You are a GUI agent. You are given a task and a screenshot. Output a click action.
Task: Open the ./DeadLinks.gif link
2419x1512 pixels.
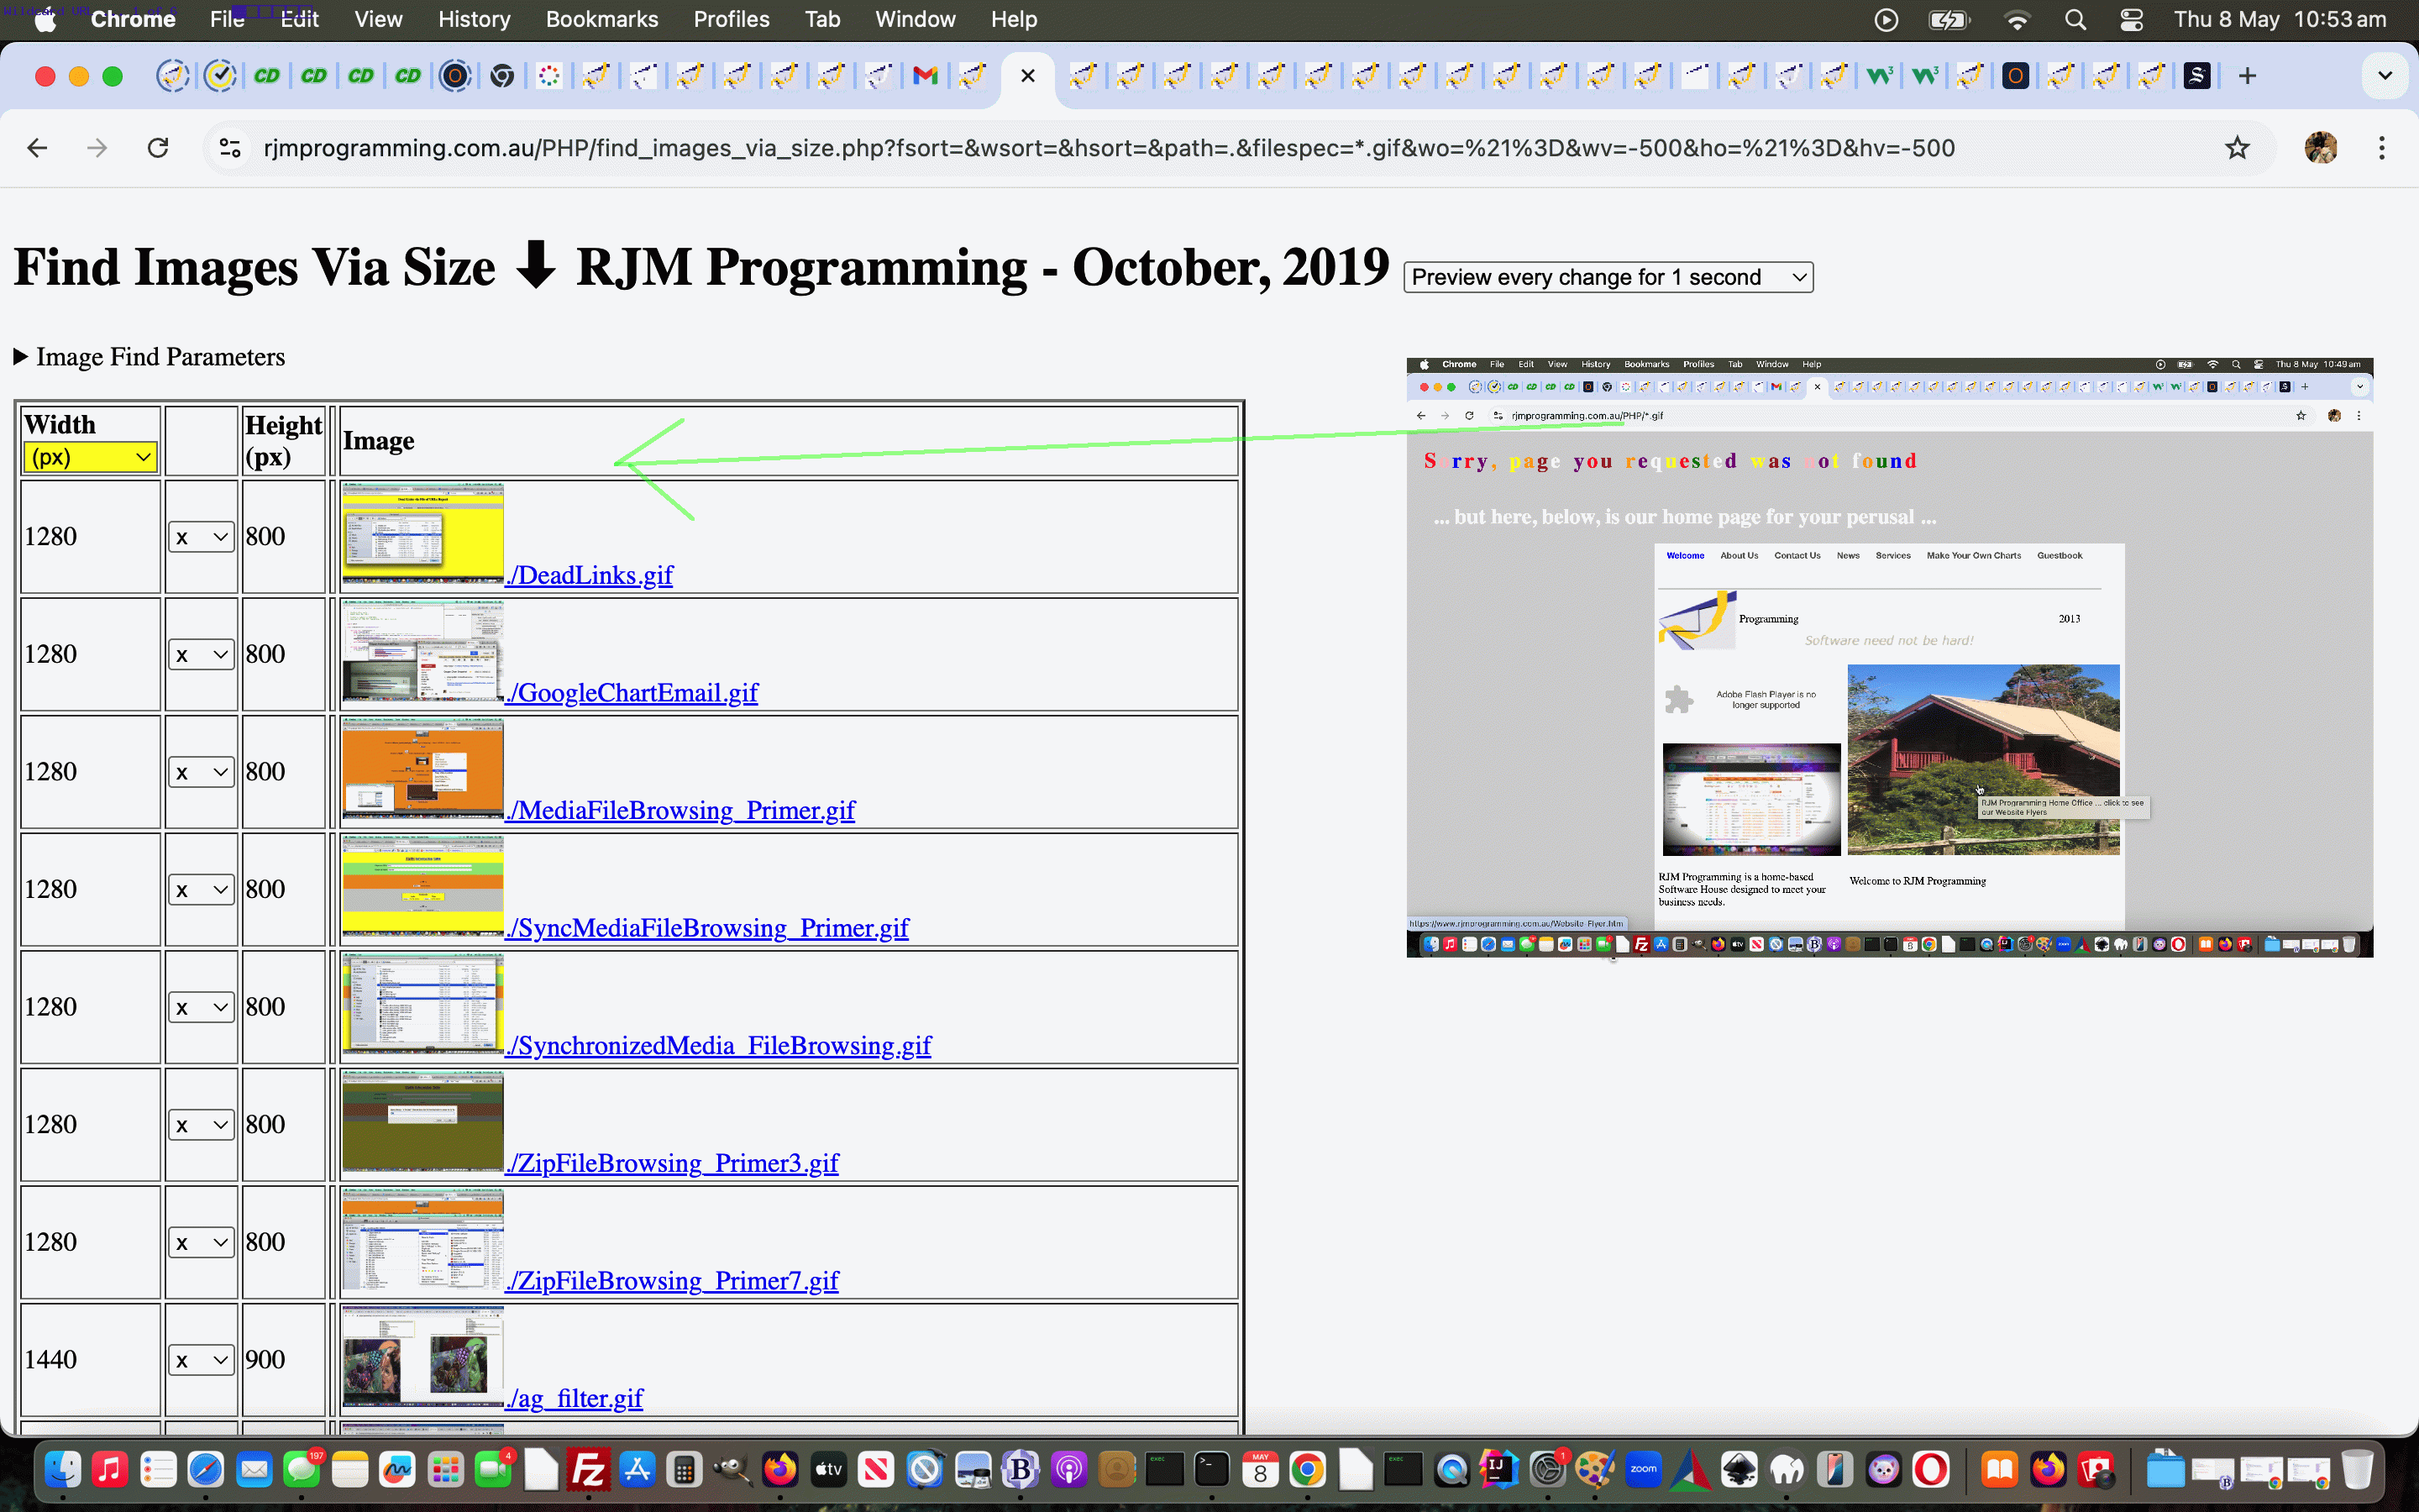pyautogui.click(x=590, y=575)
